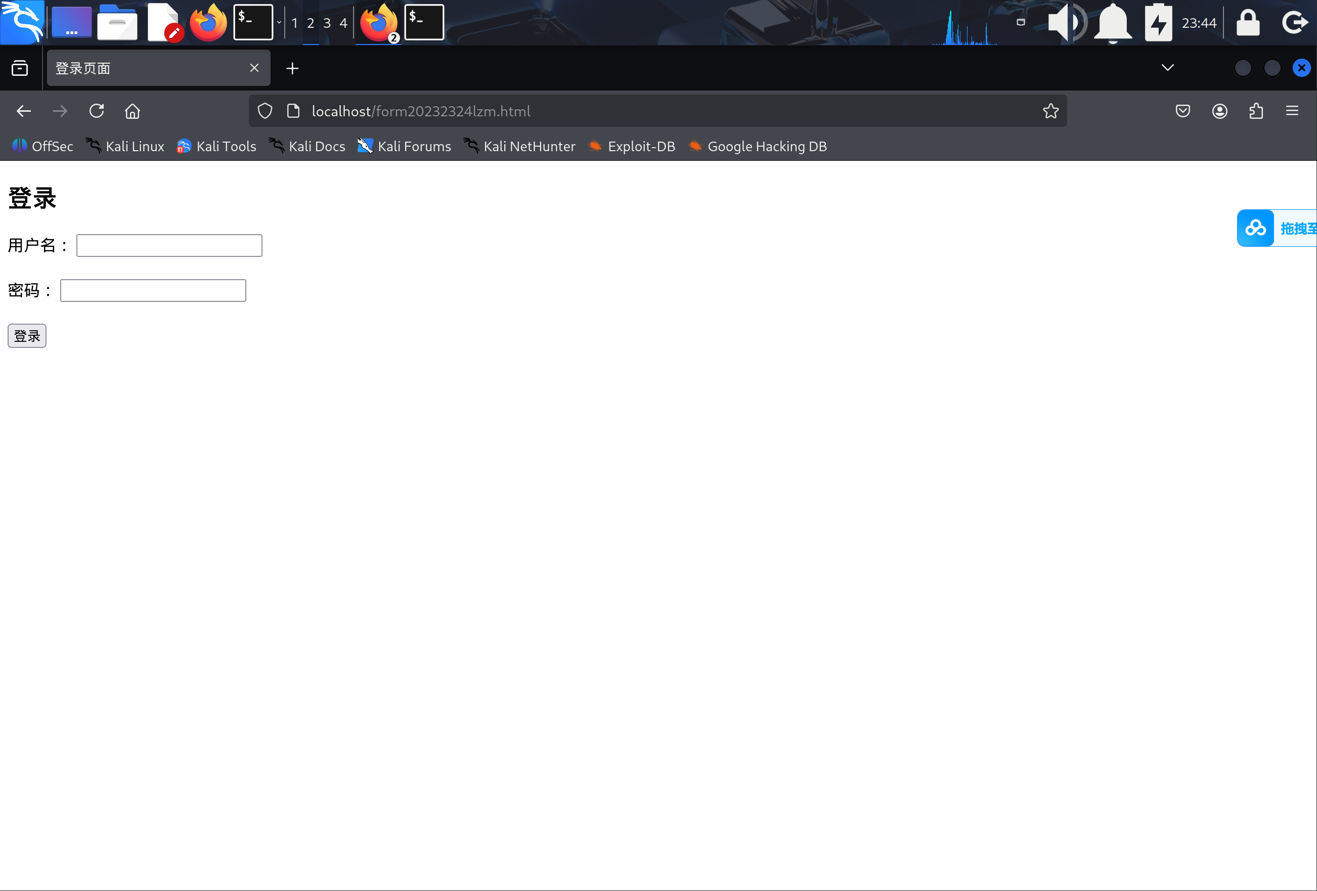Go back with the back arrow
This screenshot has width=1317, height=891.
pyautogui.click(x=24, y=111)
